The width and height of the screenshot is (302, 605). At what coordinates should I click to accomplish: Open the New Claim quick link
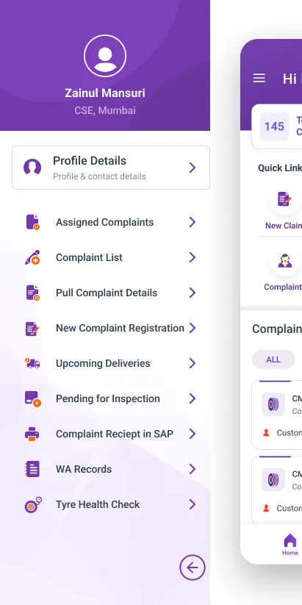pyautogui.click(x=284, y=209)
